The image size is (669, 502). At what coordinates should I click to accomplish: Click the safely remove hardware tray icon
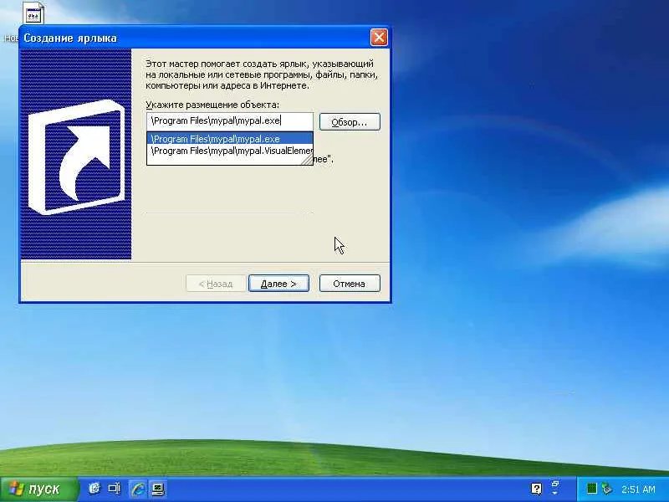click(x=607, y=489)
